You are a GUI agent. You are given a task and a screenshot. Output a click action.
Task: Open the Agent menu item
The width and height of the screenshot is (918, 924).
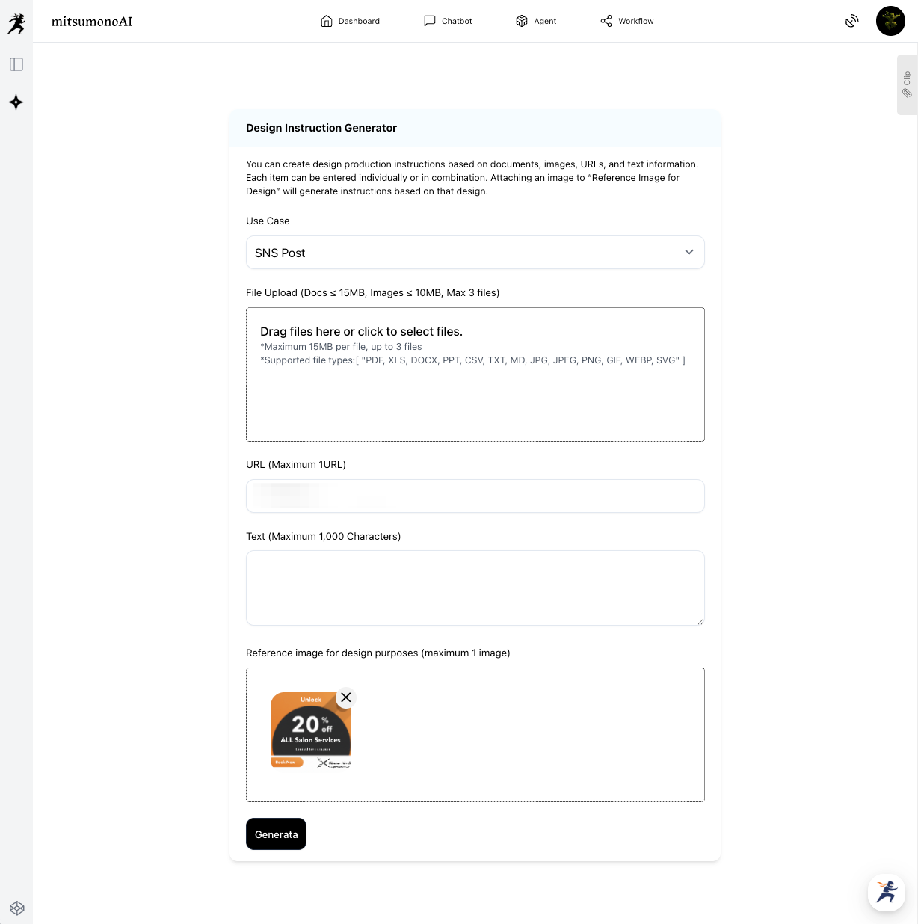(x=536, y=21)
